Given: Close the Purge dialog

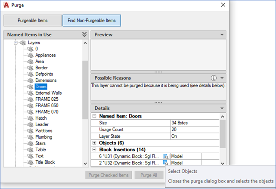Looking at the screenshot, I should tap(223, 5).
